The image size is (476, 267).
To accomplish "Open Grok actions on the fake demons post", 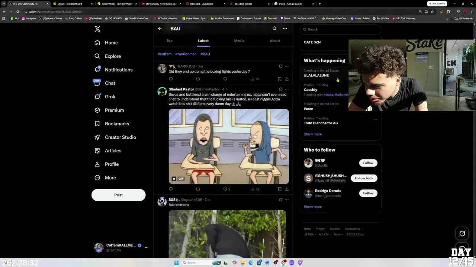I will point(280,200).
